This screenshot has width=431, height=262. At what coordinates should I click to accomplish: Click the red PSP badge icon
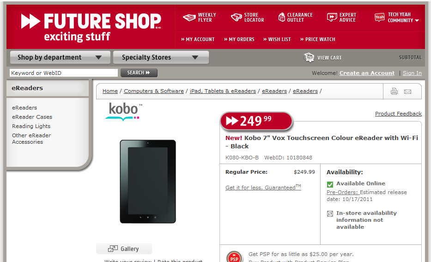click(234, 257)
